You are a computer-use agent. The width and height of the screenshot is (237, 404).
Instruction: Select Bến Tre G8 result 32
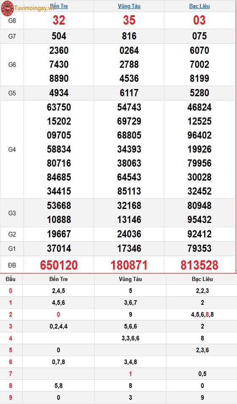(x=59, y=20)
